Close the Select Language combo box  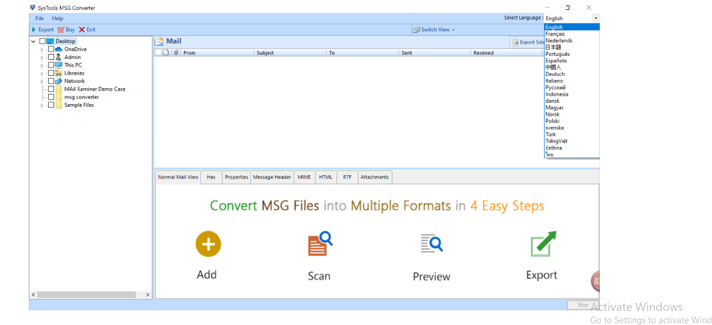point(596,18)
